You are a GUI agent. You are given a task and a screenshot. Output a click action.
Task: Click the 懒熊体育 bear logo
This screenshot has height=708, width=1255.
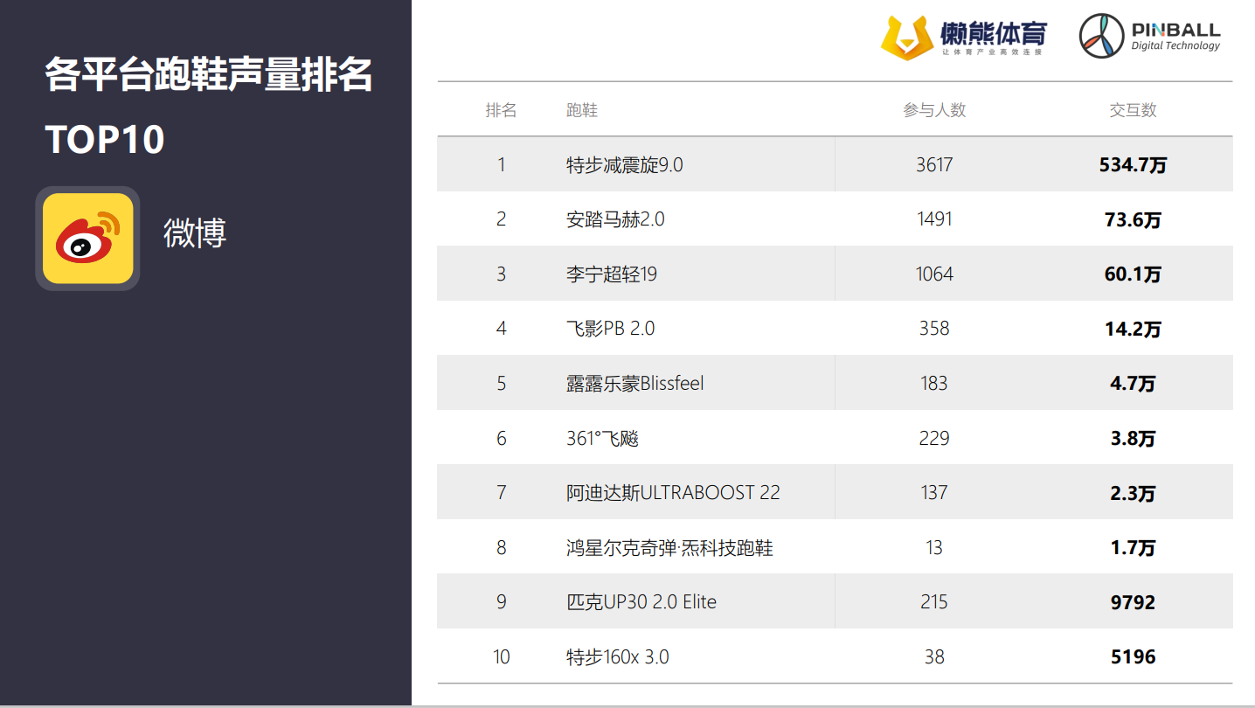pos(906,38)
